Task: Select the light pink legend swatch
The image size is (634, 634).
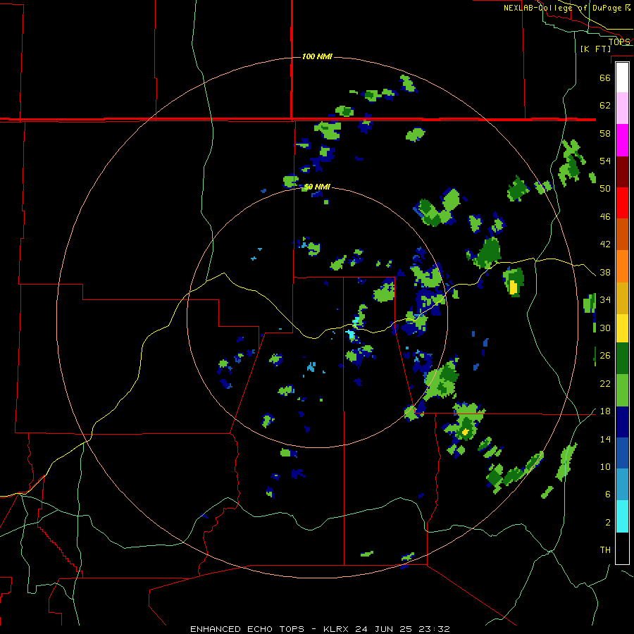Action: [622, 108]
